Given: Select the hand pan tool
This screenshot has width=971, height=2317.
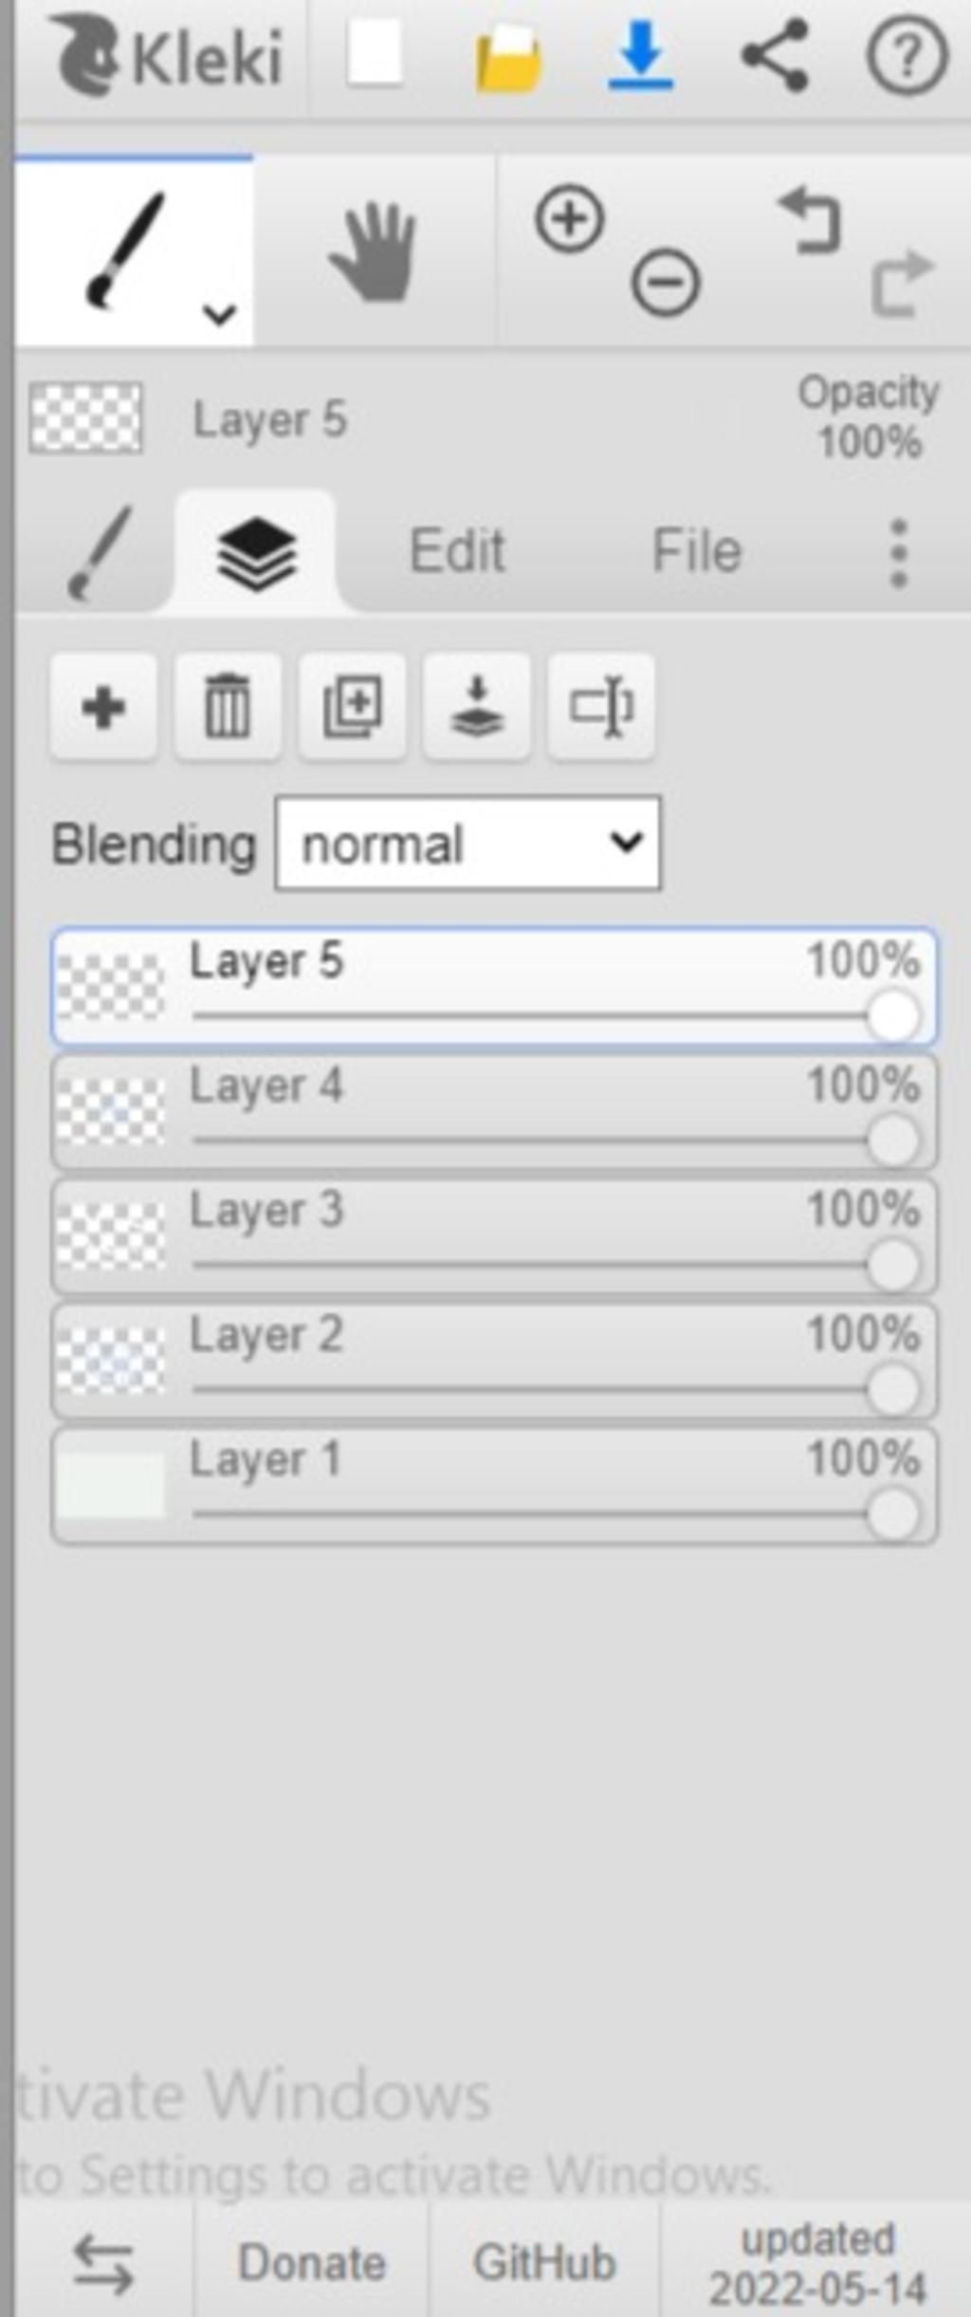Looking at the screenshot, I should click(374, 251).
